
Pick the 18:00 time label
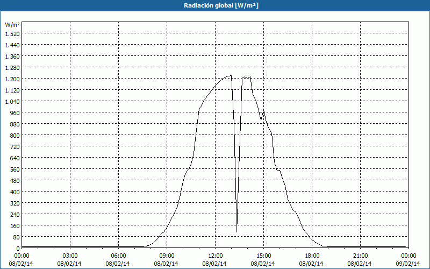point(312,256)
